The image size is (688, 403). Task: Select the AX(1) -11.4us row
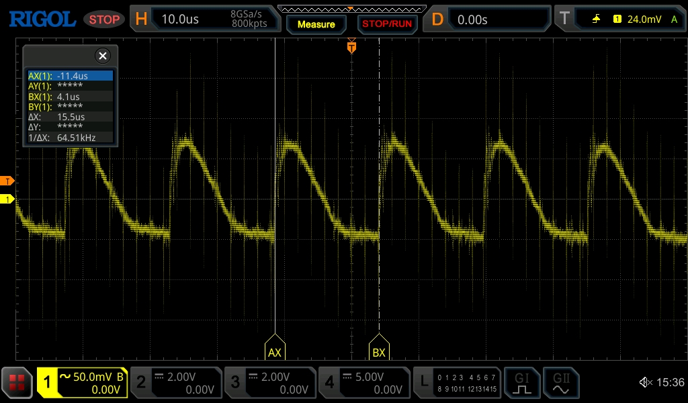[x=70, y=76]
